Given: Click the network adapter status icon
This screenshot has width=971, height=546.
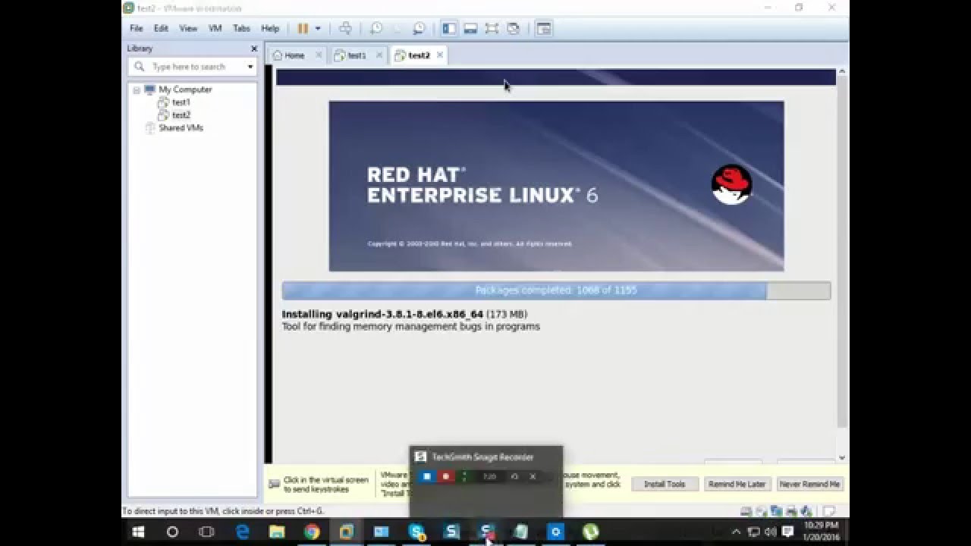Looking at the screenshot, I should pyautogui.click(x=777, y=511).
